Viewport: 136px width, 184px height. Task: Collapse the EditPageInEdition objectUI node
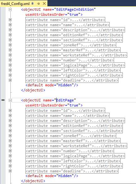pos(10,9)
